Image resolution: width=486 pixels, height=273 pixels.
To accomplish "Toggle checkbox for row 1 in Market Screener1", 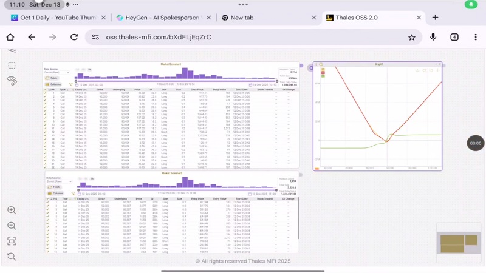I will pos(46,93).
